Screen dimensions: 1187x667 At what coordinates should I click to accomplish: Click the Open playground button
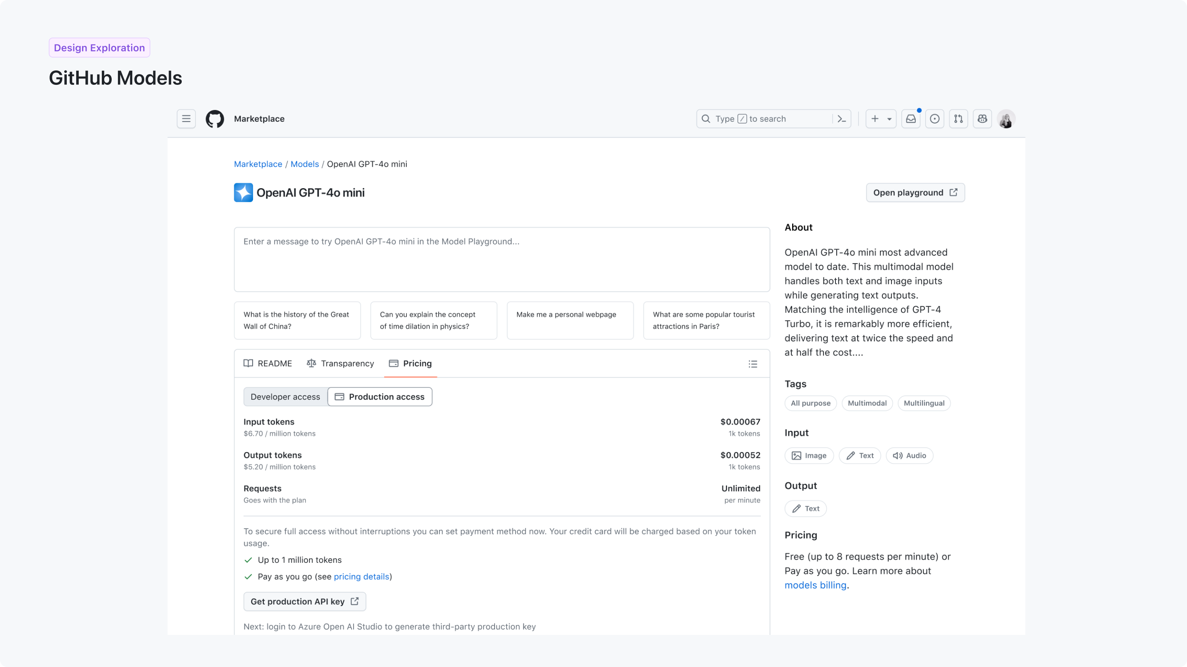[915, 192]
